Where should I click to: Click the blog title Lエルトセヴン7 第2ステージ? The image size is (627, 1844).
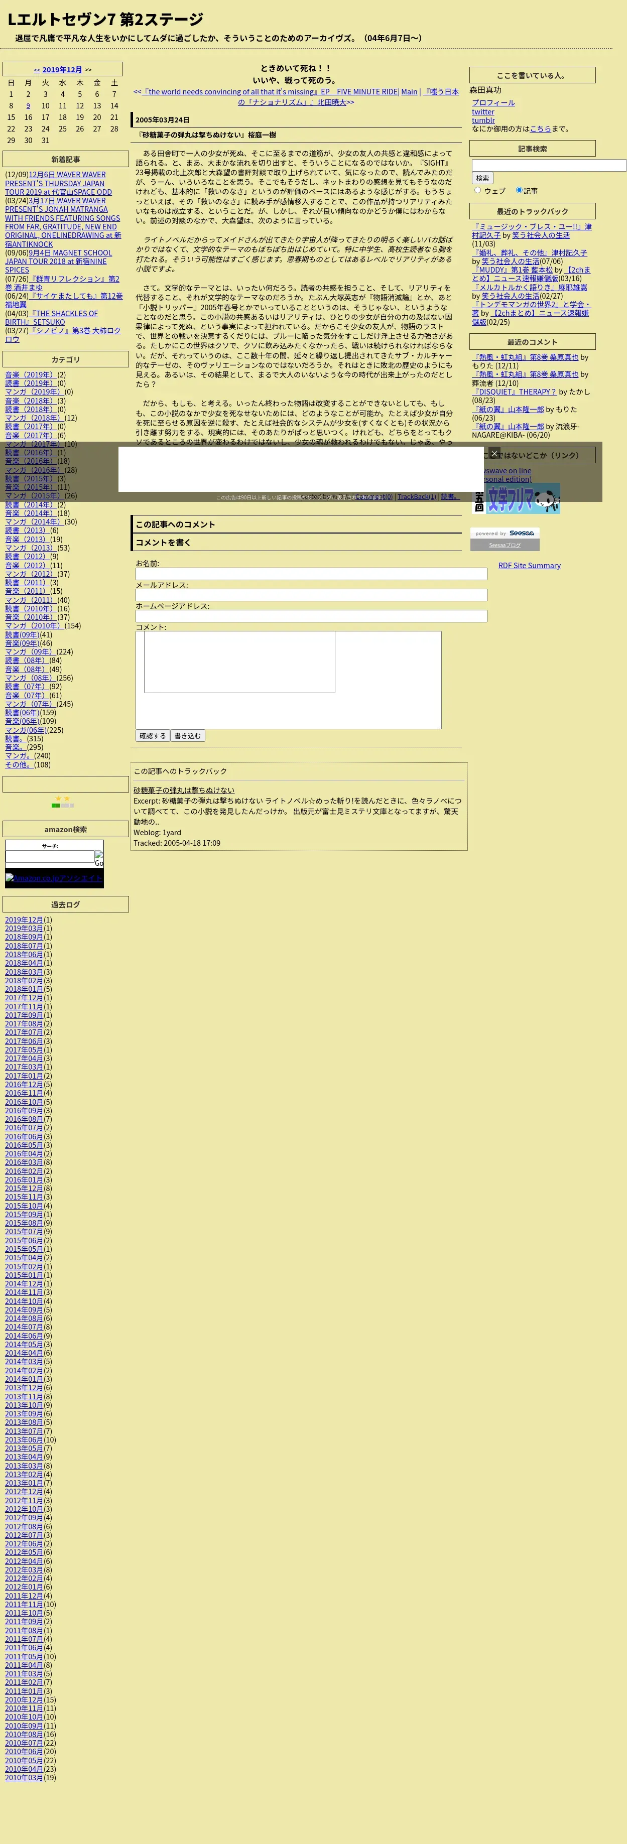[105, 20]
